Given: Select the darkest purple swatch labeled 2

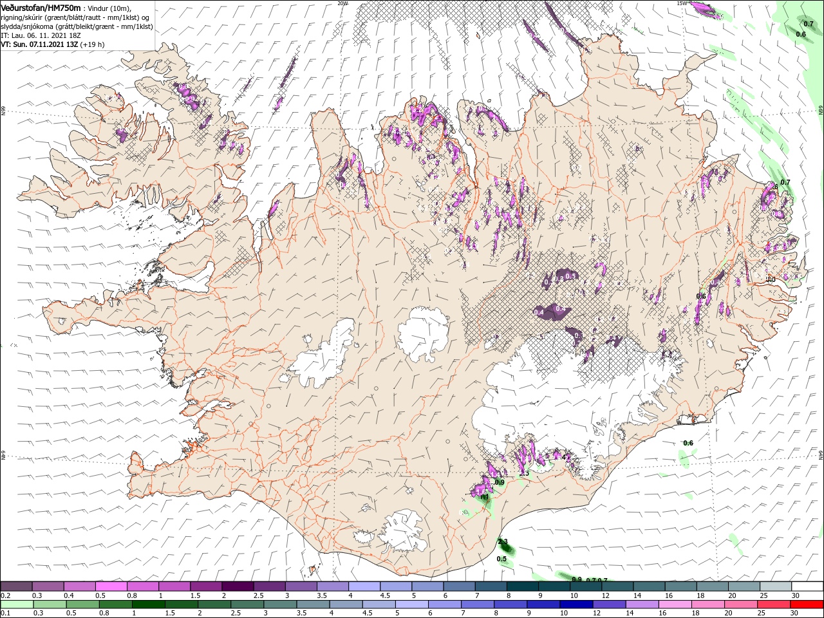Looking at the screenshot, I should (238, 586).
